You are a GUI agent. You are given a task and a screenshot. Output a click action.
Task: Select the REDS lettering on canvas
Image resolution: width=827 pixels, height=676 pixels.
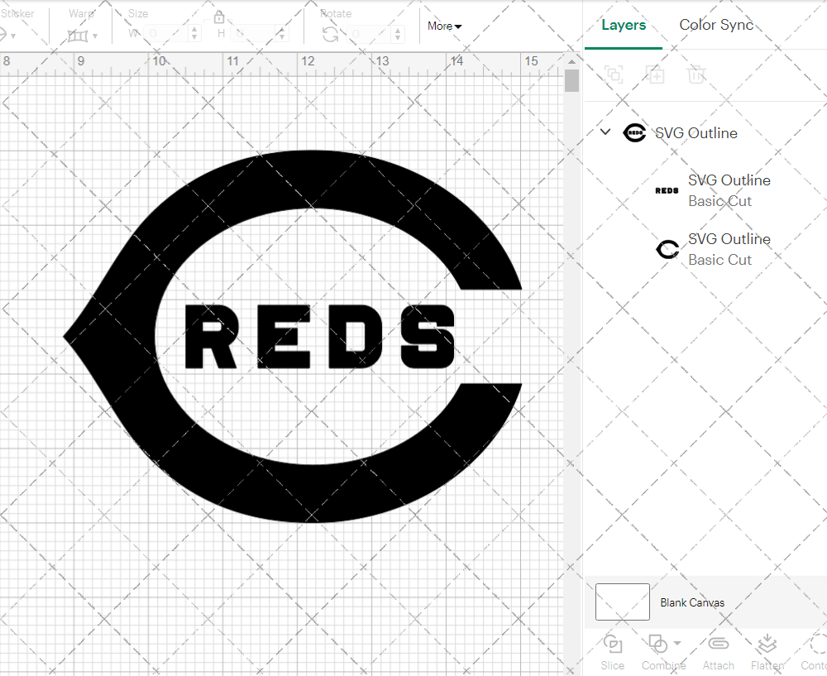(319, 336)
